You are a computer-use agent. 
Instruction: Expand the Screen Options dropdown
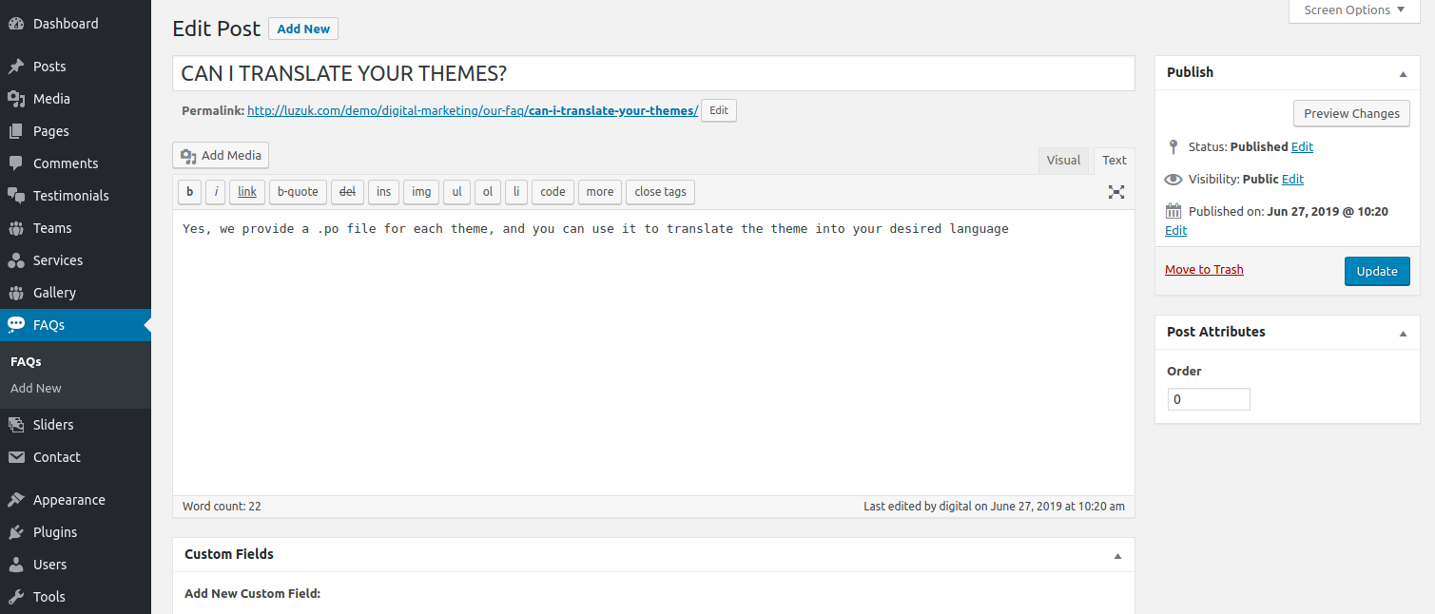pyautogui.click(x=1354, y=10)
